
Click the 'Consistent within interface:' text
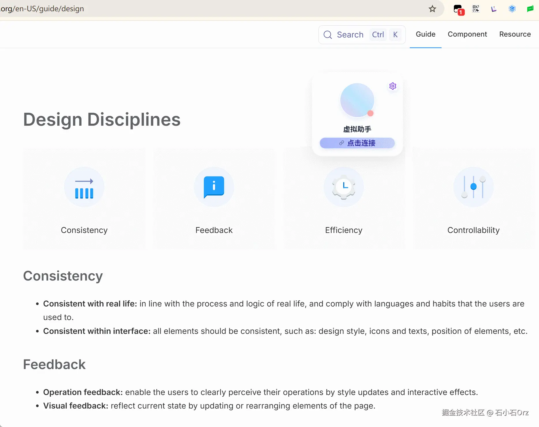tap(97, 331)
